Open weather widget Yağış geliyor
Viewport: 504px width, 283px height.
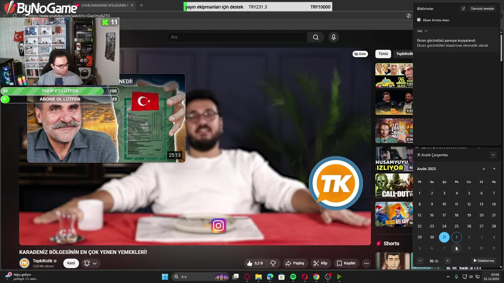click(x=22, y=277)
